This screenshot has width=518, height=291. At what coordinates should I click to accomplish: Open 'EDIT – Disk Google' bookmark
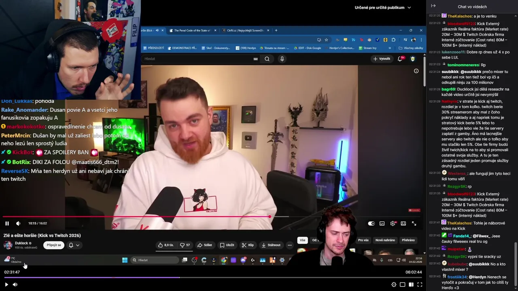pyautogui.click(x=307, y=48)
